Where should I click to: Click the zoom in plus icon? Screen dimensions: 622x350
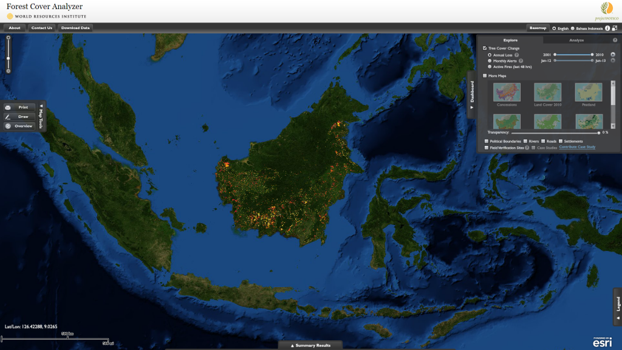(x=8, y=38)
